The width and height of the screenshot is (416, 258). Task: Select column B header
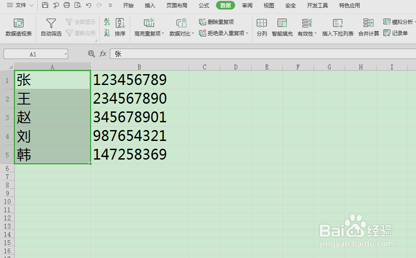point(140,67)
